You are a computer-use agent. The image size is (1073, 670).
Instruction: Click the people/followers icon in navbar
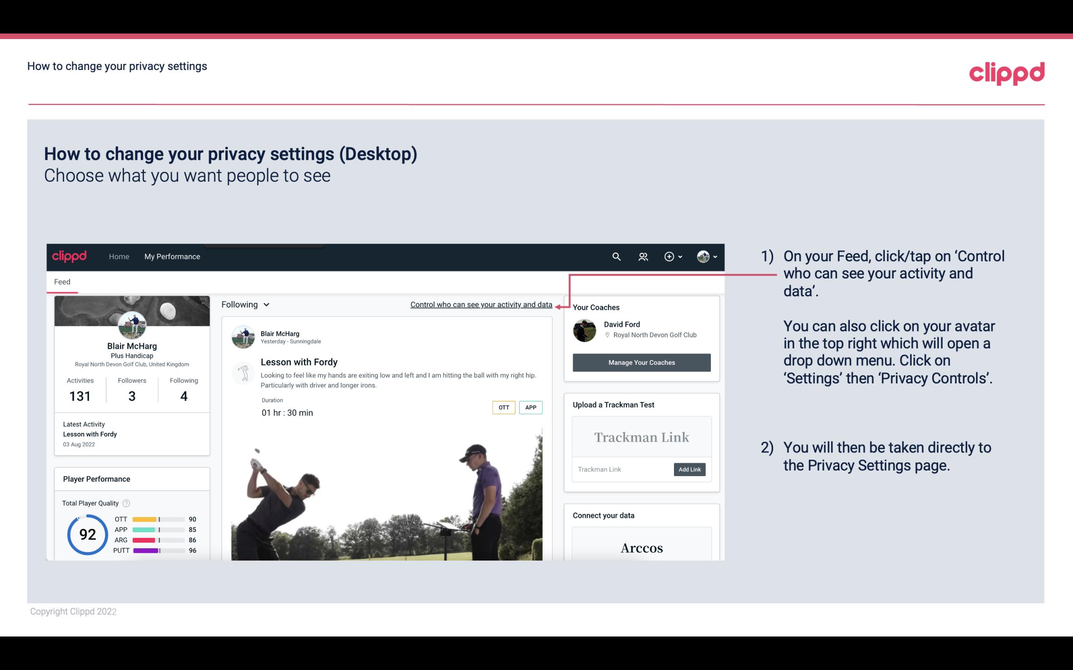click(642, 256)
